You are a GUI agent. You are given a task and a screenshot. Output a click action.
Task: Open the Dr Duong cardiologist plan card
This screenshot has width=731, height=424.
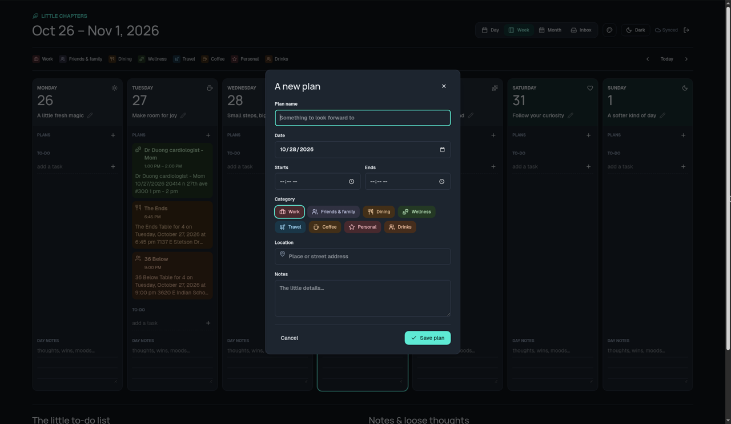click(172, 171)
